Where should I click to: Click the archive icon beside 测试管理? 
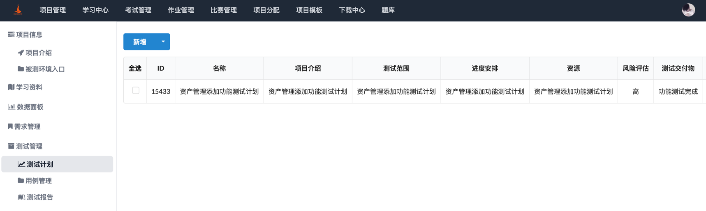point(11,146)
